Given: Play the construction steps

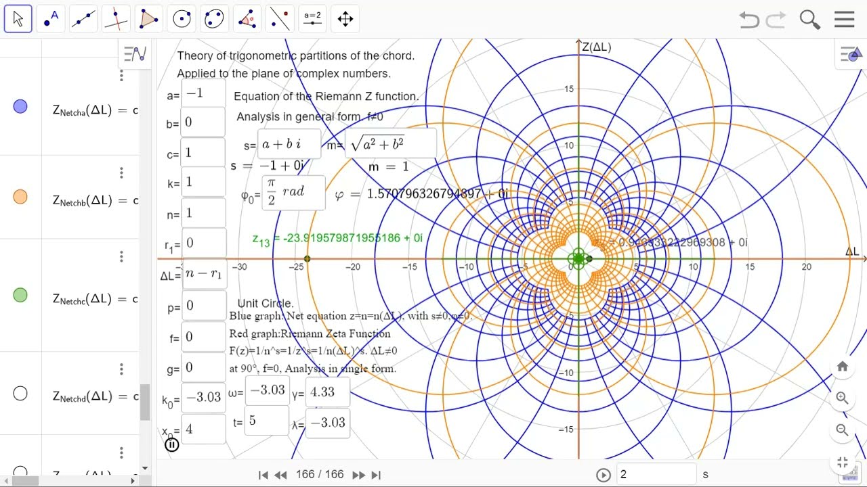Looking at the screenshot, I should tap(603, 475).
